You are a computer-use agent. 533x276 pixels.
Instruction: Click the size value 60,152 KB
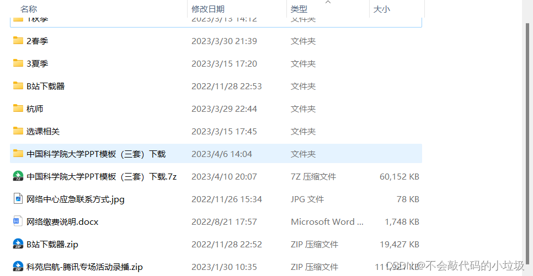tap(399, 176)
